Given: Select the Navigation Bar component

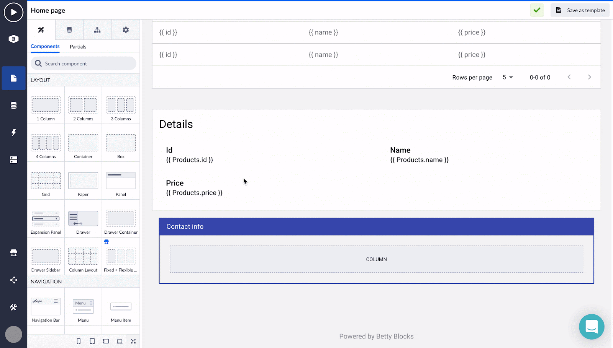Looking at the screenshot, I should click(46, 307).
